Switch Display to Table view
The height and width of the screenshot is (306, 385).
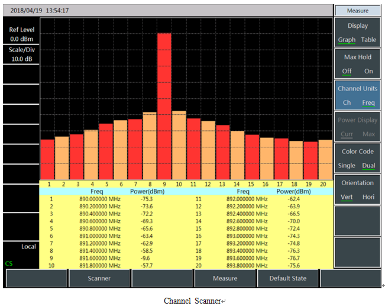[368, 40]
